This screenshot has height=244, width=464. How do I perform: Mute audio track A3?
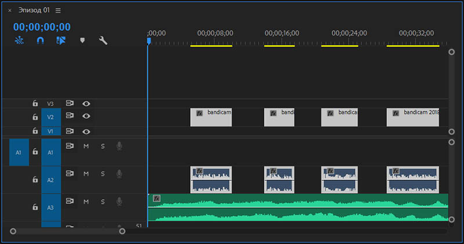point(86,202)
